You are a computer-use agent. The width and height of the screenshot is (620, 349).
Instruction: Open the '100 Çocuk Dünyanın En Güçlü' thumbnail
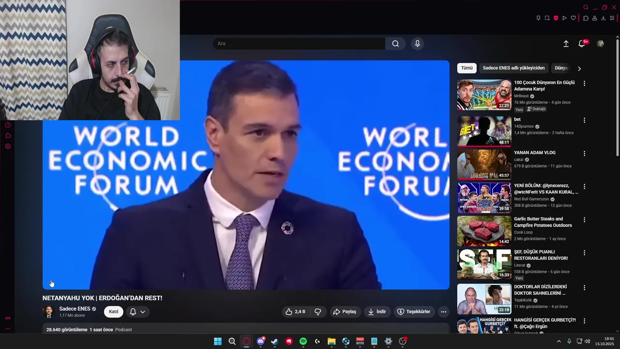(x=484, y=95)
